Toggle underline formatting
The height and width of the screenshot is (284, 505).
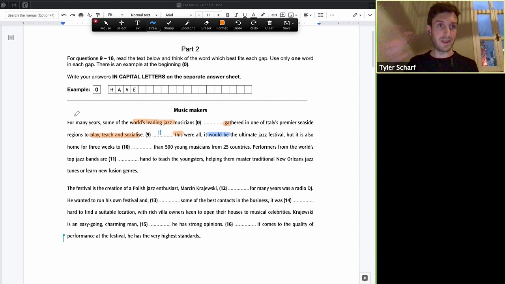point(245,15)
